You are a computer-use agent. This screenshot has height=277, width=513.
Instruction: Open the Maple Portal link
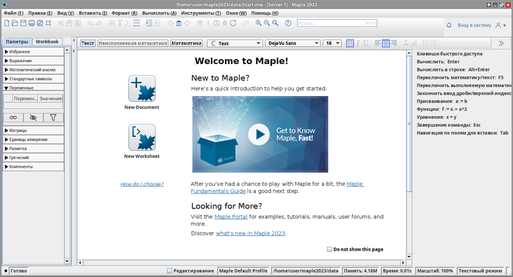(x=231, y=217)
